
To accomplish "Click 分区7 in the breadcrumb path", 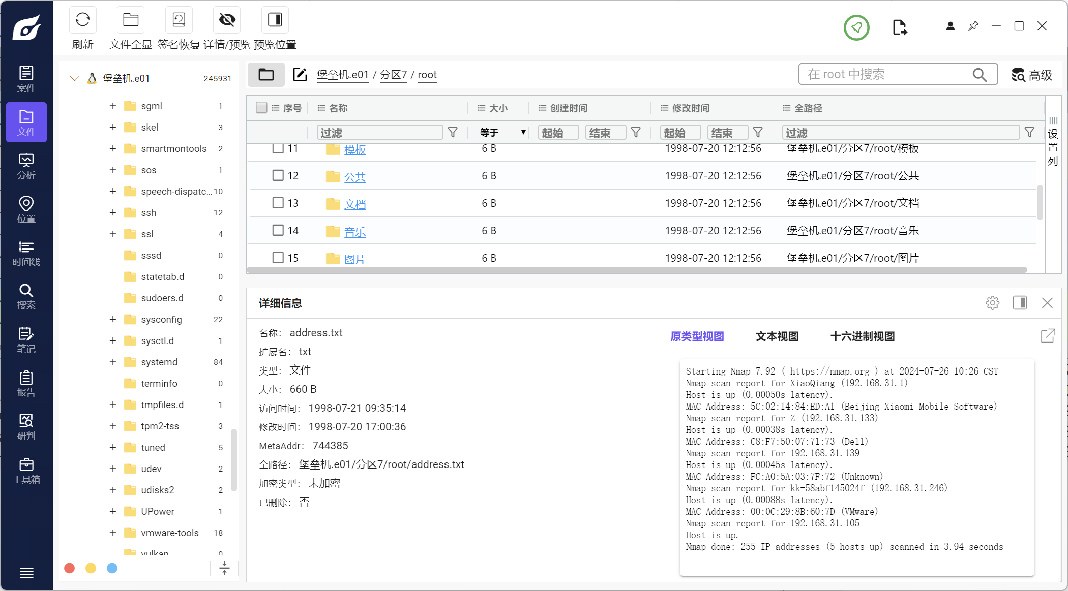I will coord(393,75).
